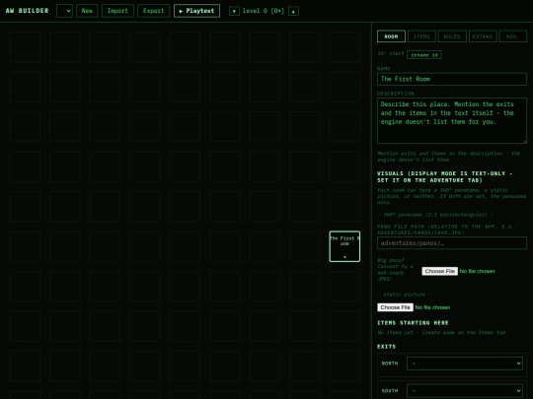This screenshot has height=399, width=533.
Task: Switch to the RULES tab
Action: tap(452, 36)
